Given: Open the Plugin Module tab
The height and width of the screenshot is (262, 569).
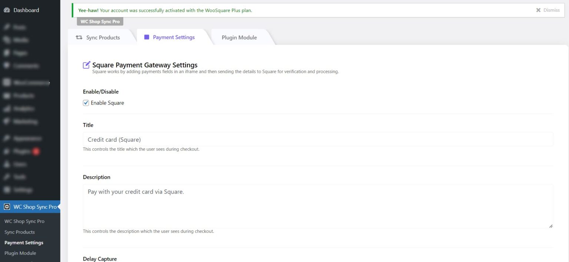Looking at the screenshot, I should [239, 37].
